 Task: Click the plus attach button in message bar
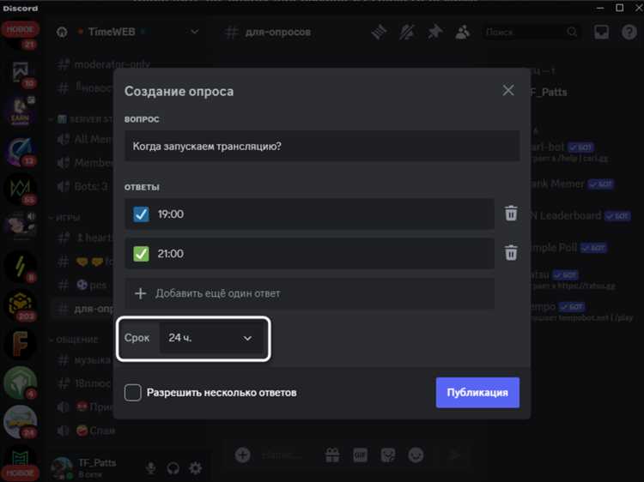click(x=242, y=455)
